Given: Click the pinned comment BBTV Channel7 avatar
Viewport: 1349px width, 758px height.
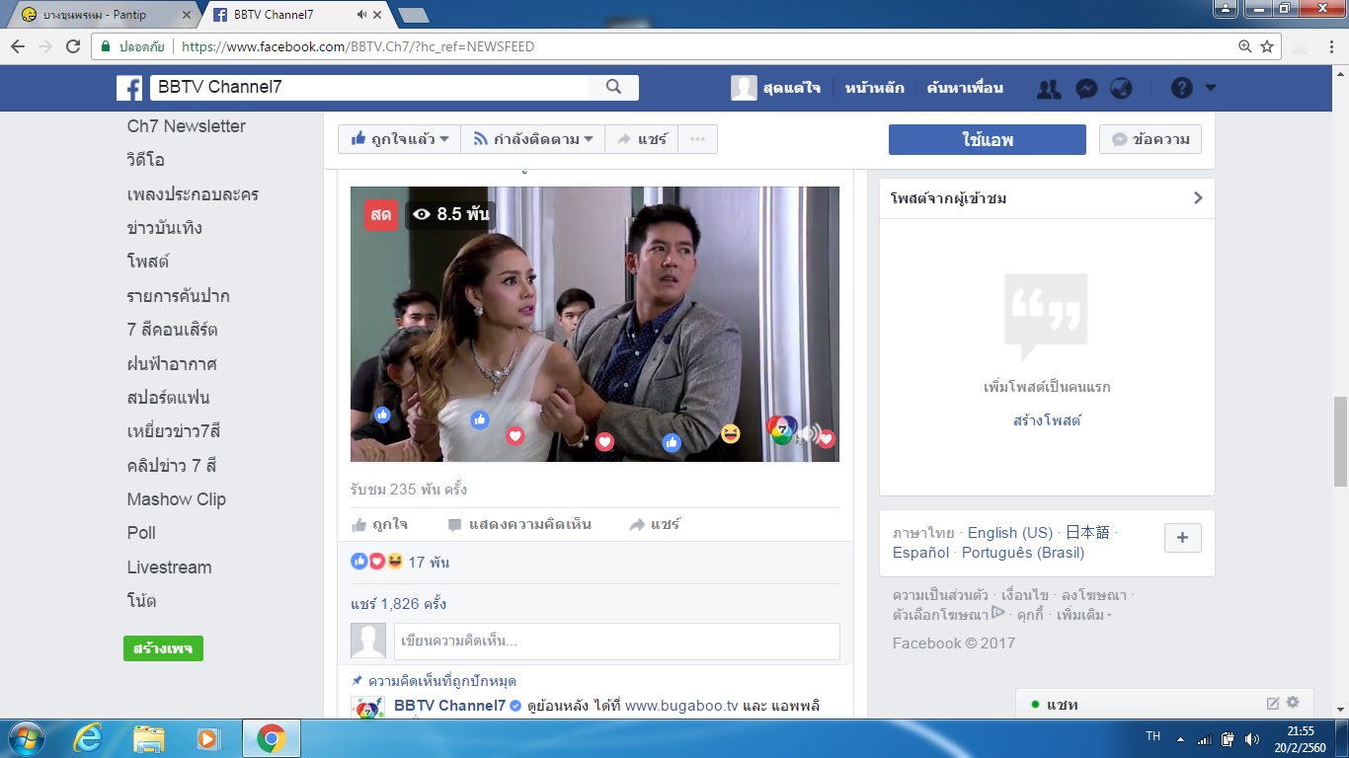Looking at the screenshot, I should pyautogui.click(x=367, y=707).
